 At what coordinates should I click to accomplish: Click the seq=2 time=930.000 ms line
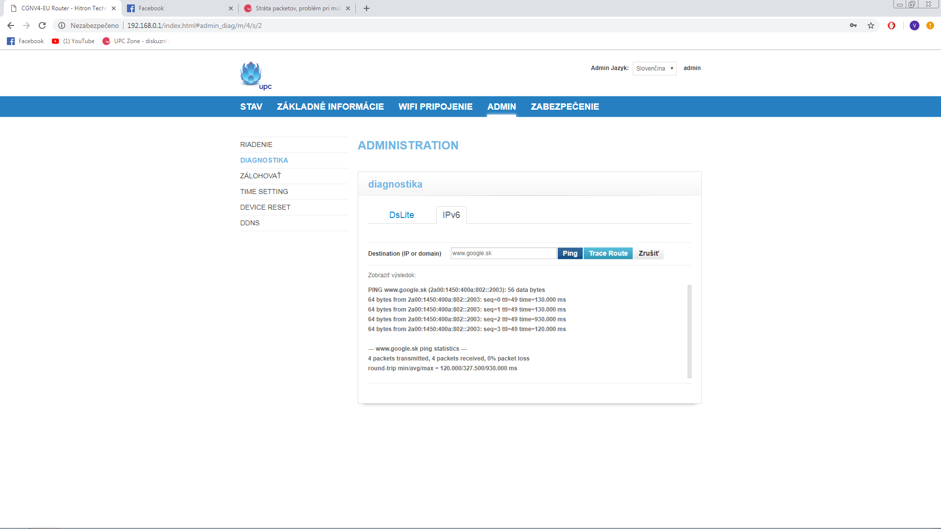pos(467,319)
